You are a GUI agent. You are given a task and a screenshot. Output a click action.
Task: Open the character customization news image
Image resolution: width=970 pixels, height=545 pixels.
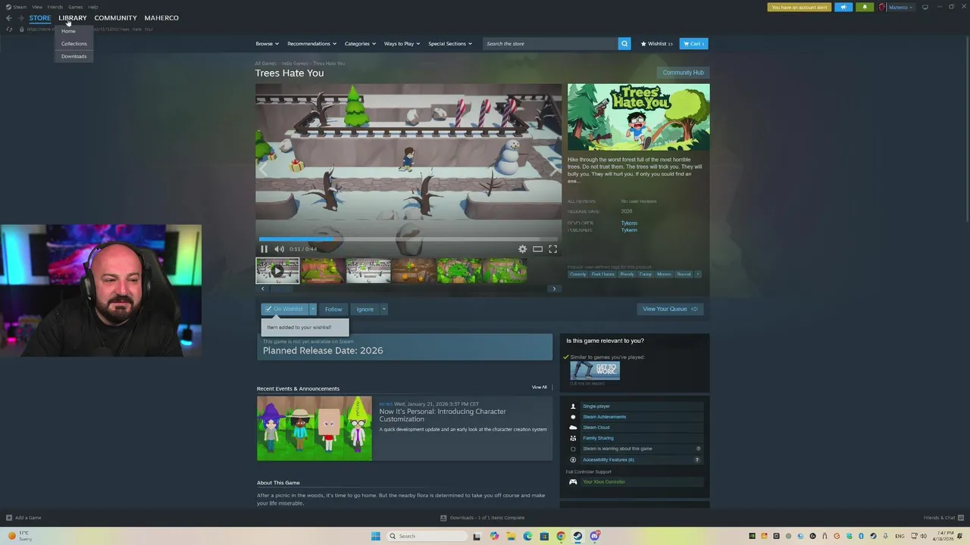tap(314, 428)
